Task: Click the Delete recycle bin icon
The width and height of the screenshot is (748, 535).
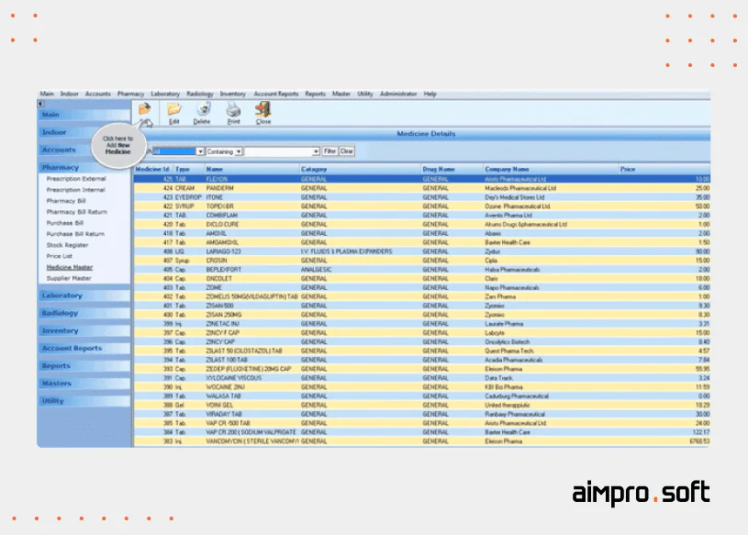Action: click(204, 110)
